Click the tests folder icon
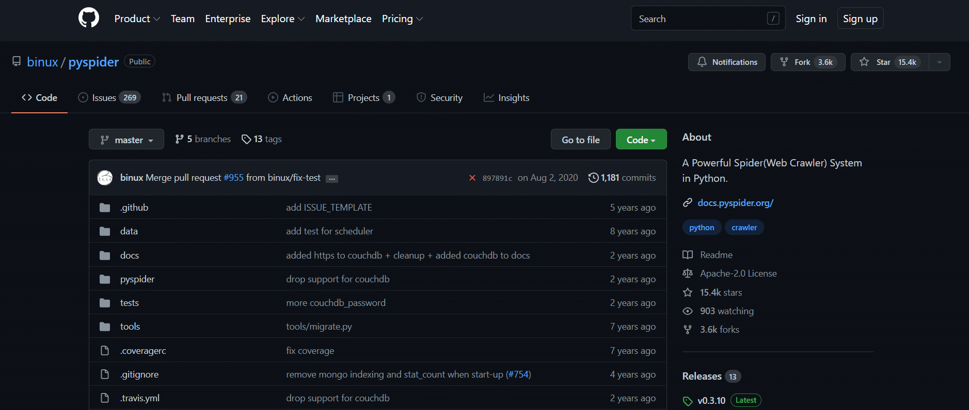Screen dimensions: 969x410 [x=105, y=303]
